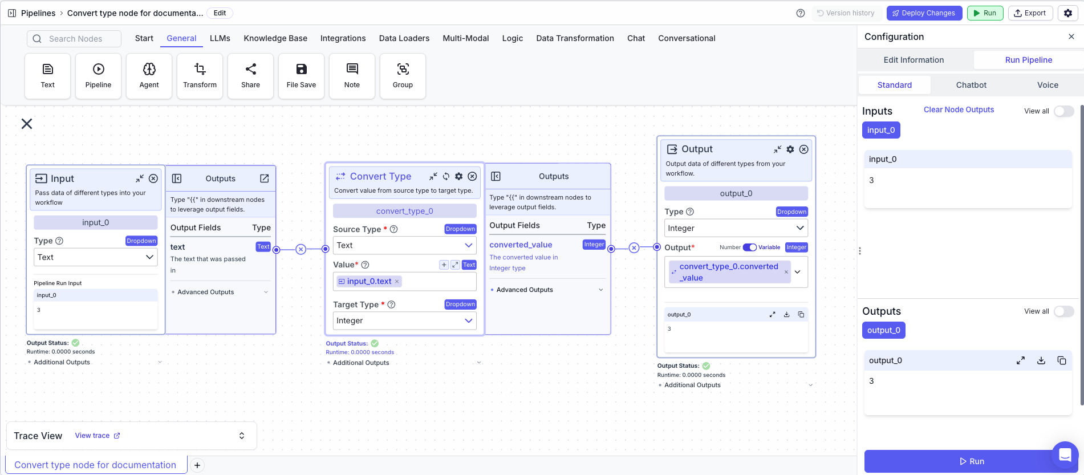Toggle Number/Variable switch in Output node
This screenshot has height=475, width=1084.
click(750, 247)
